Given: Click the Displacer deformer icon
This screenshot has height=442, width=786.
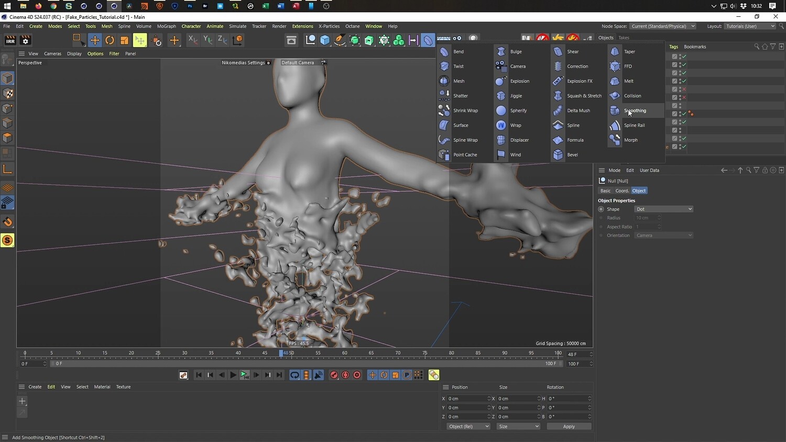Looking at the screenshot, I should [x=501, y=140].
